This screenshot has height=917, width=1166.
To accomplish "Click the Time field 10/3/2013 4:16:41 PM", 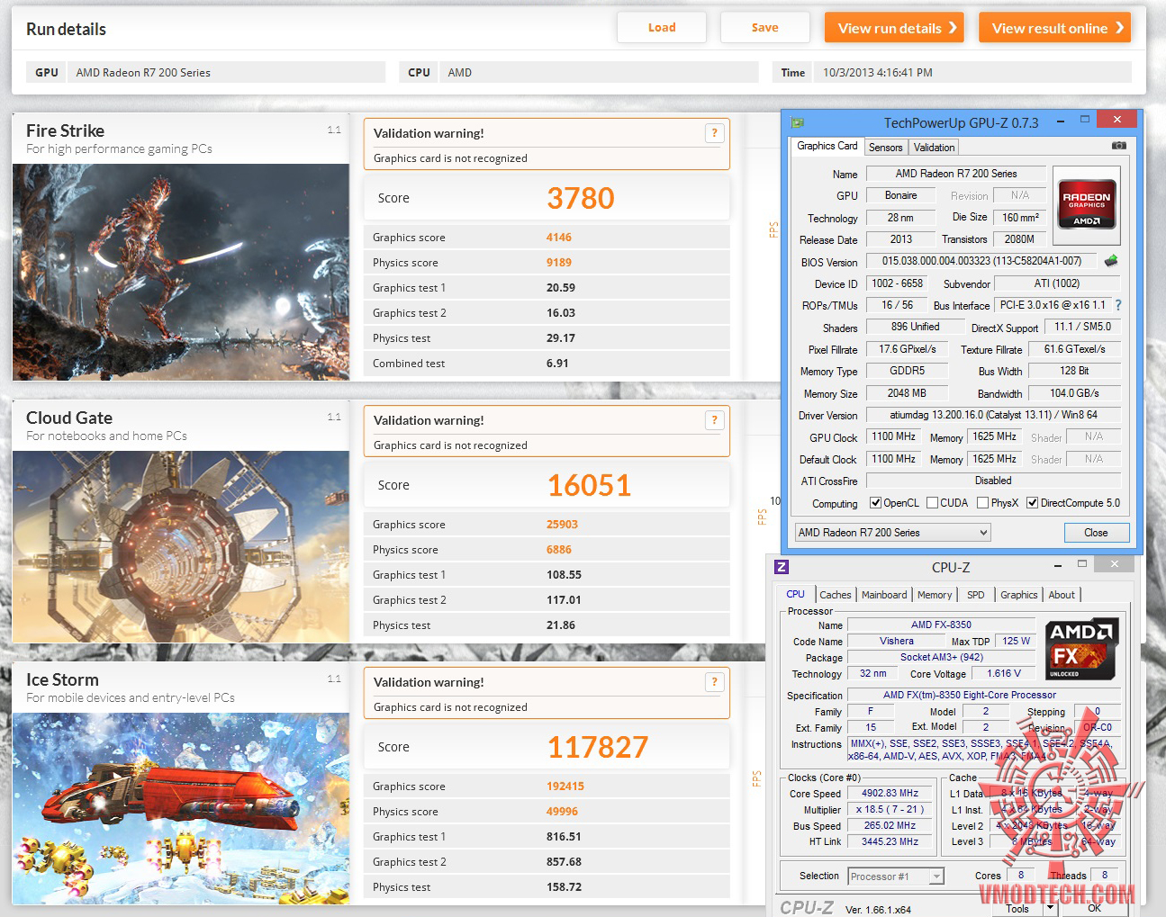I will click(972, 72).
